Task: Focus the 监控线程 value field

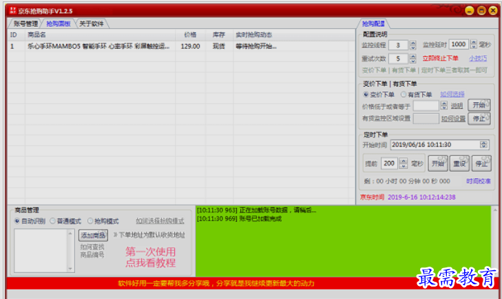Action: [398, 45]
